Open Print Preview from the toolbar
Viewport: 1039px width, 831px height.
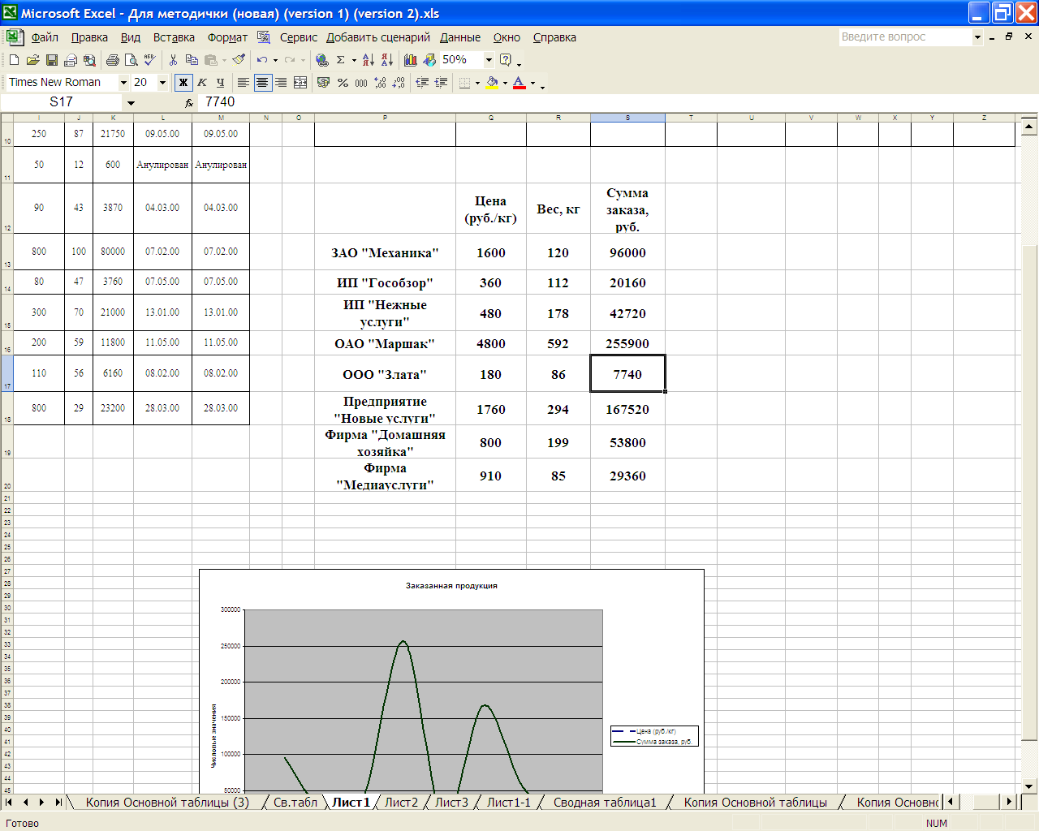[131, 60]
